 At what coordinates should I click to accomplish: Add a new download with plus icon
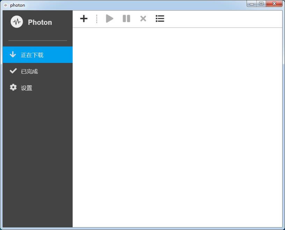(x=84, y=19)
